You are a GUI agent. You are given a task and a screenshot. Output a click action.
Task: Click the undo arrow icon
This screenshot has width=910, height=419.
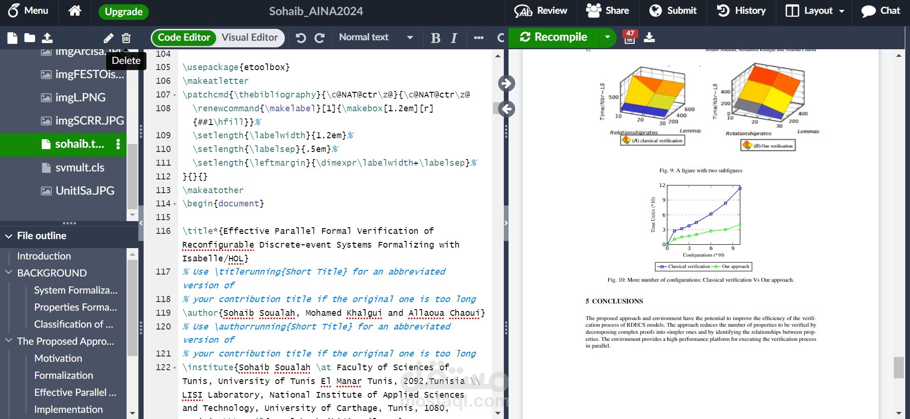(300, 38)
